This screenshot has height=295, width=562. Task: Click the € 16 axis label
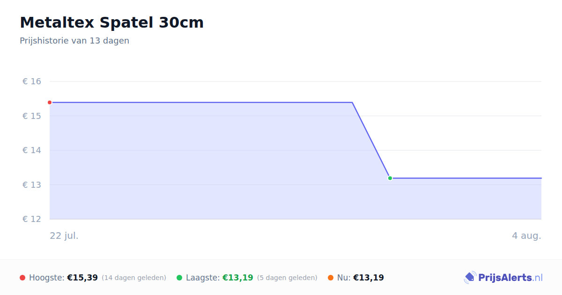pyautogui.click(x=32, y=81)
